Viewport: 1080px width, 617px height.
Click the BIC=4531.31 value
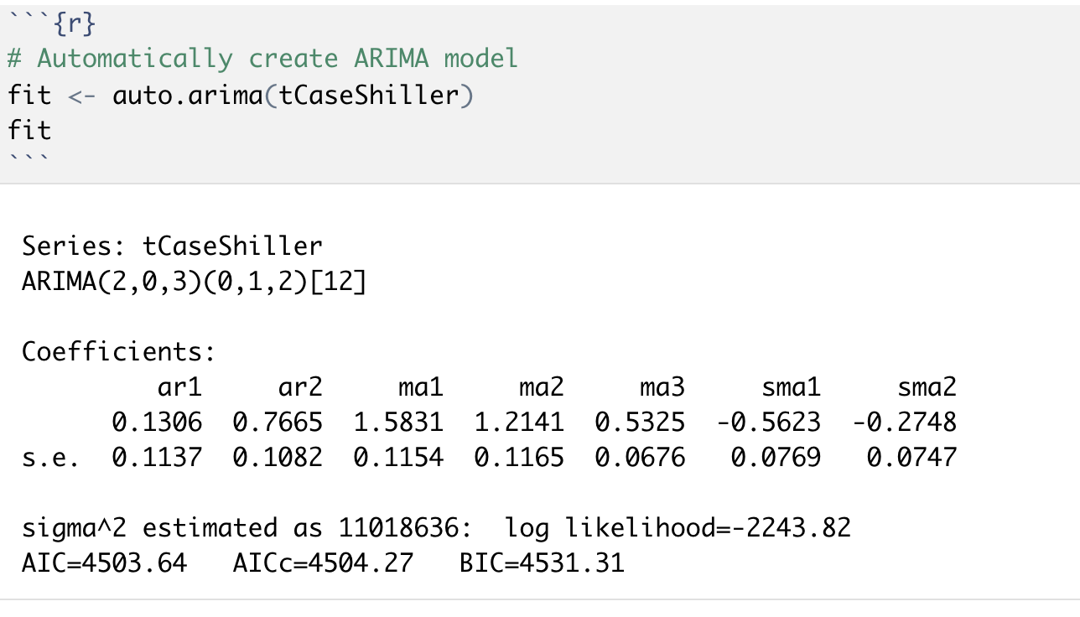pos(542,562)
